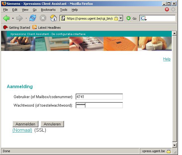This screenshot has width=182, height=155.
Task: Click the Aanmelding heading text
Action: click(20, 87)
